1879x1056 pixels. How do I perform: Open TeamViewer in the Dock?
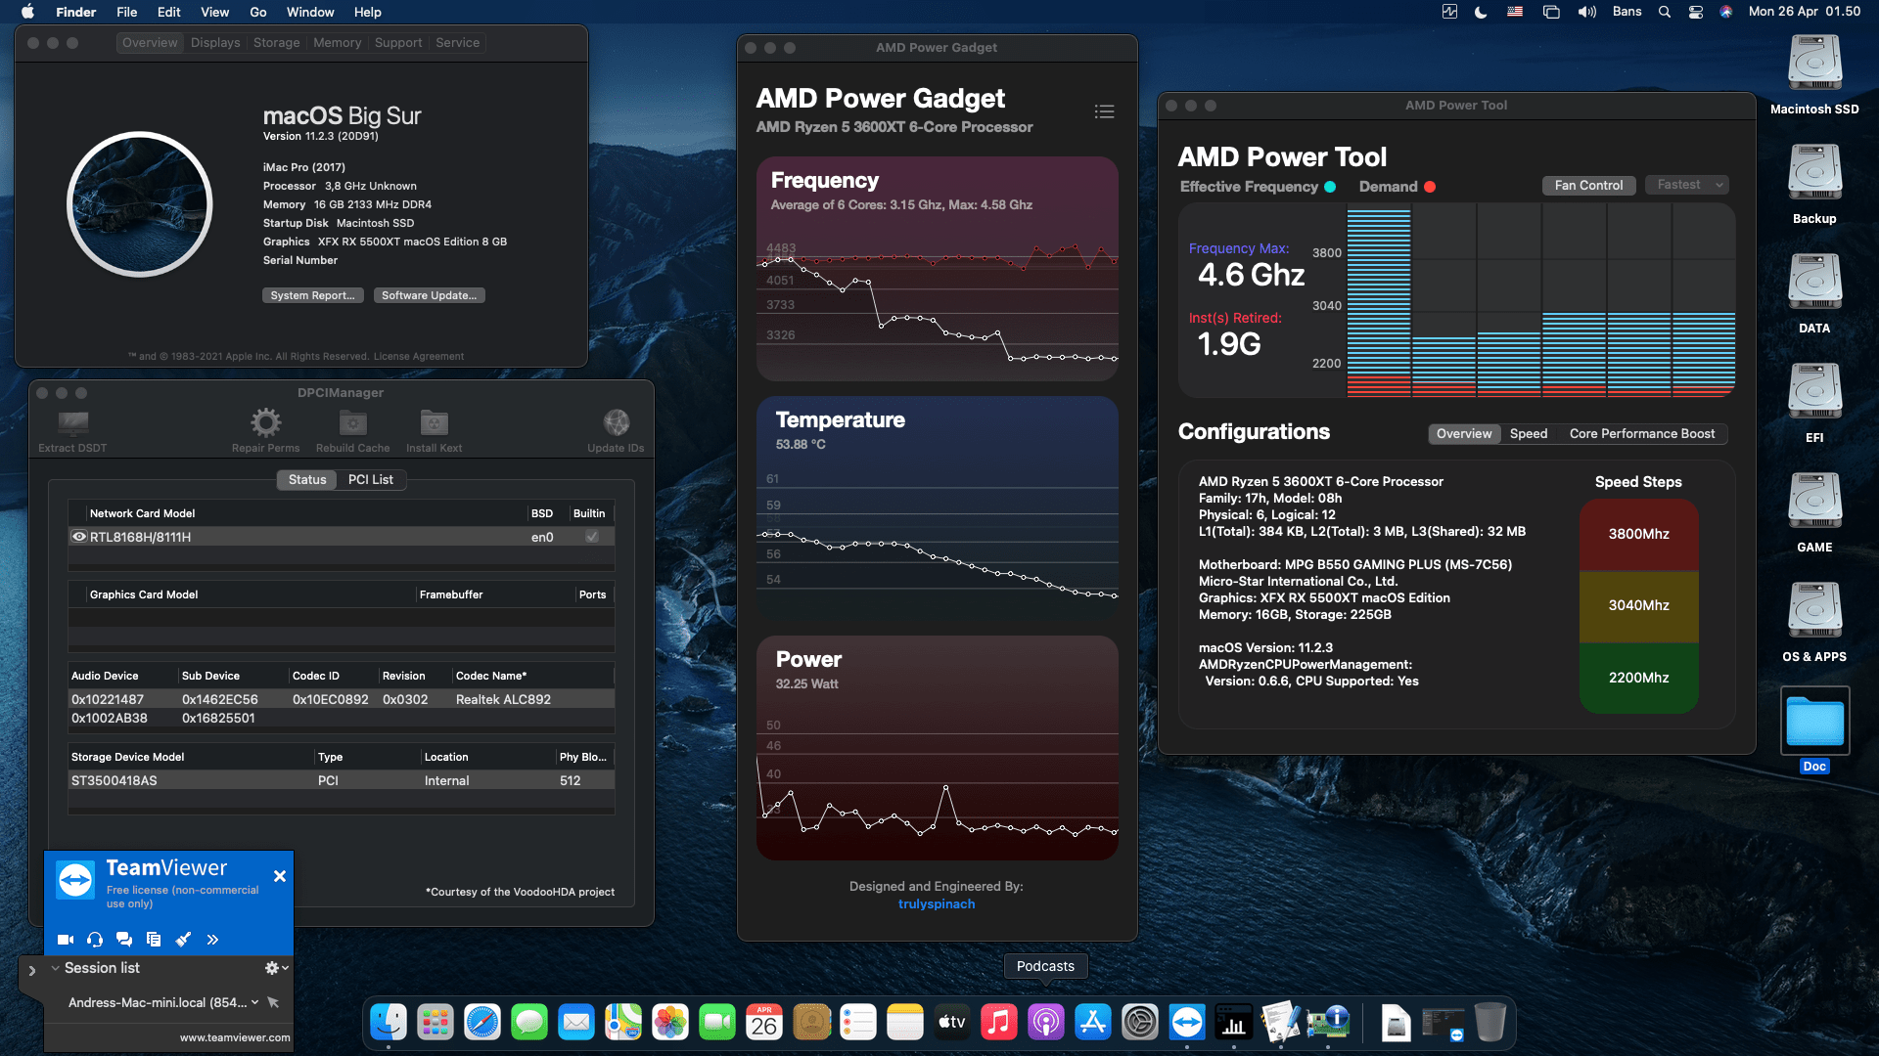(x=1187, y=1023)
